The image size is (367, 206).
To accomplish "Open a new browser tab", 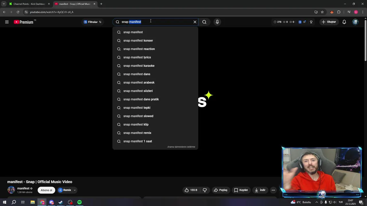I will 101,4.
